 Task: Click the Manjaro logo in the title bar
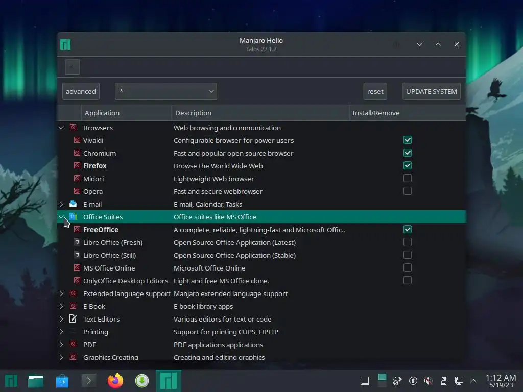(65, 44)
